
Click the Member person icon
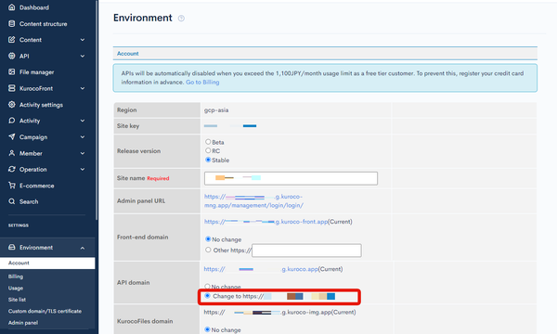coord(12,153)
